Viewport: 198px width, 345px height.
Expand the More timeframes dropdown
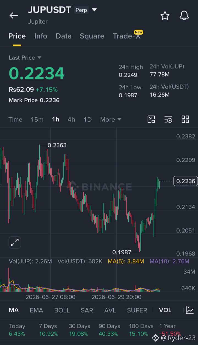(x=111, y=119)
